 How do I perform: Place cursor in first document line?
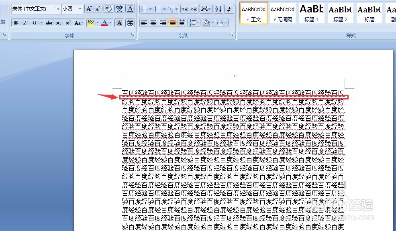coord(233,93)
